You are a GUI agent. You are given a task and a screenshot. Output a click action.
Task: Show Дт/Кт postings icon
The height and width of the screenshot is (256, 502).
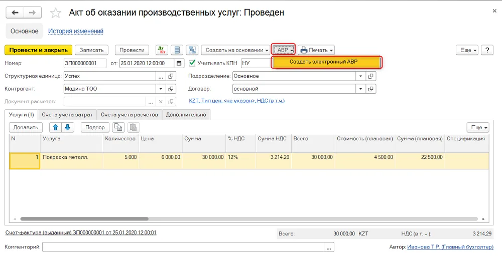click(x=162, y=50)
